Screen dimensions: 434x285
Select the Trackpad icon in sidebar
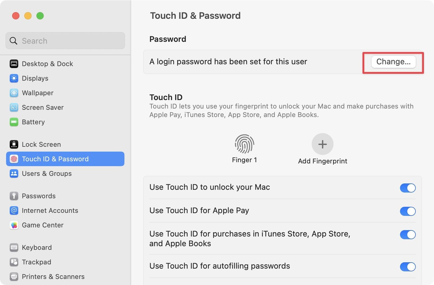[14, 262]
